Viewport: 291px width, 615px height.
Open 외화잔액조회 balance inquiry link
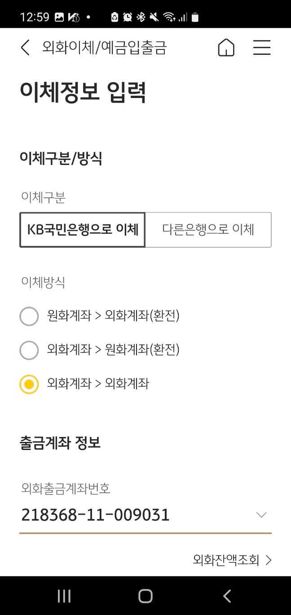(x=226, y=560)
